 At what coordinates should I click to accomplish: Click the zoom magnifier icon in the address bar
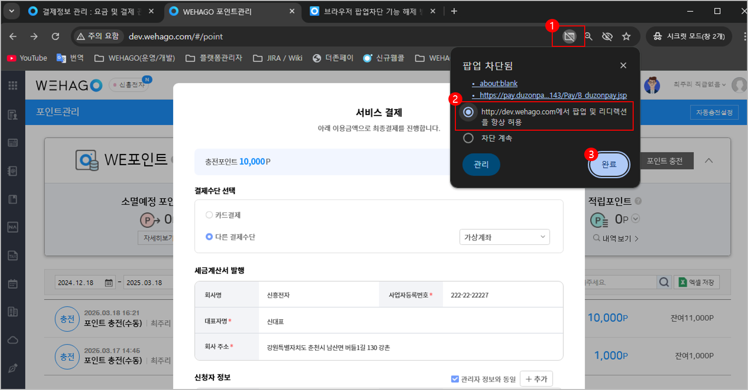coord(589,36)
